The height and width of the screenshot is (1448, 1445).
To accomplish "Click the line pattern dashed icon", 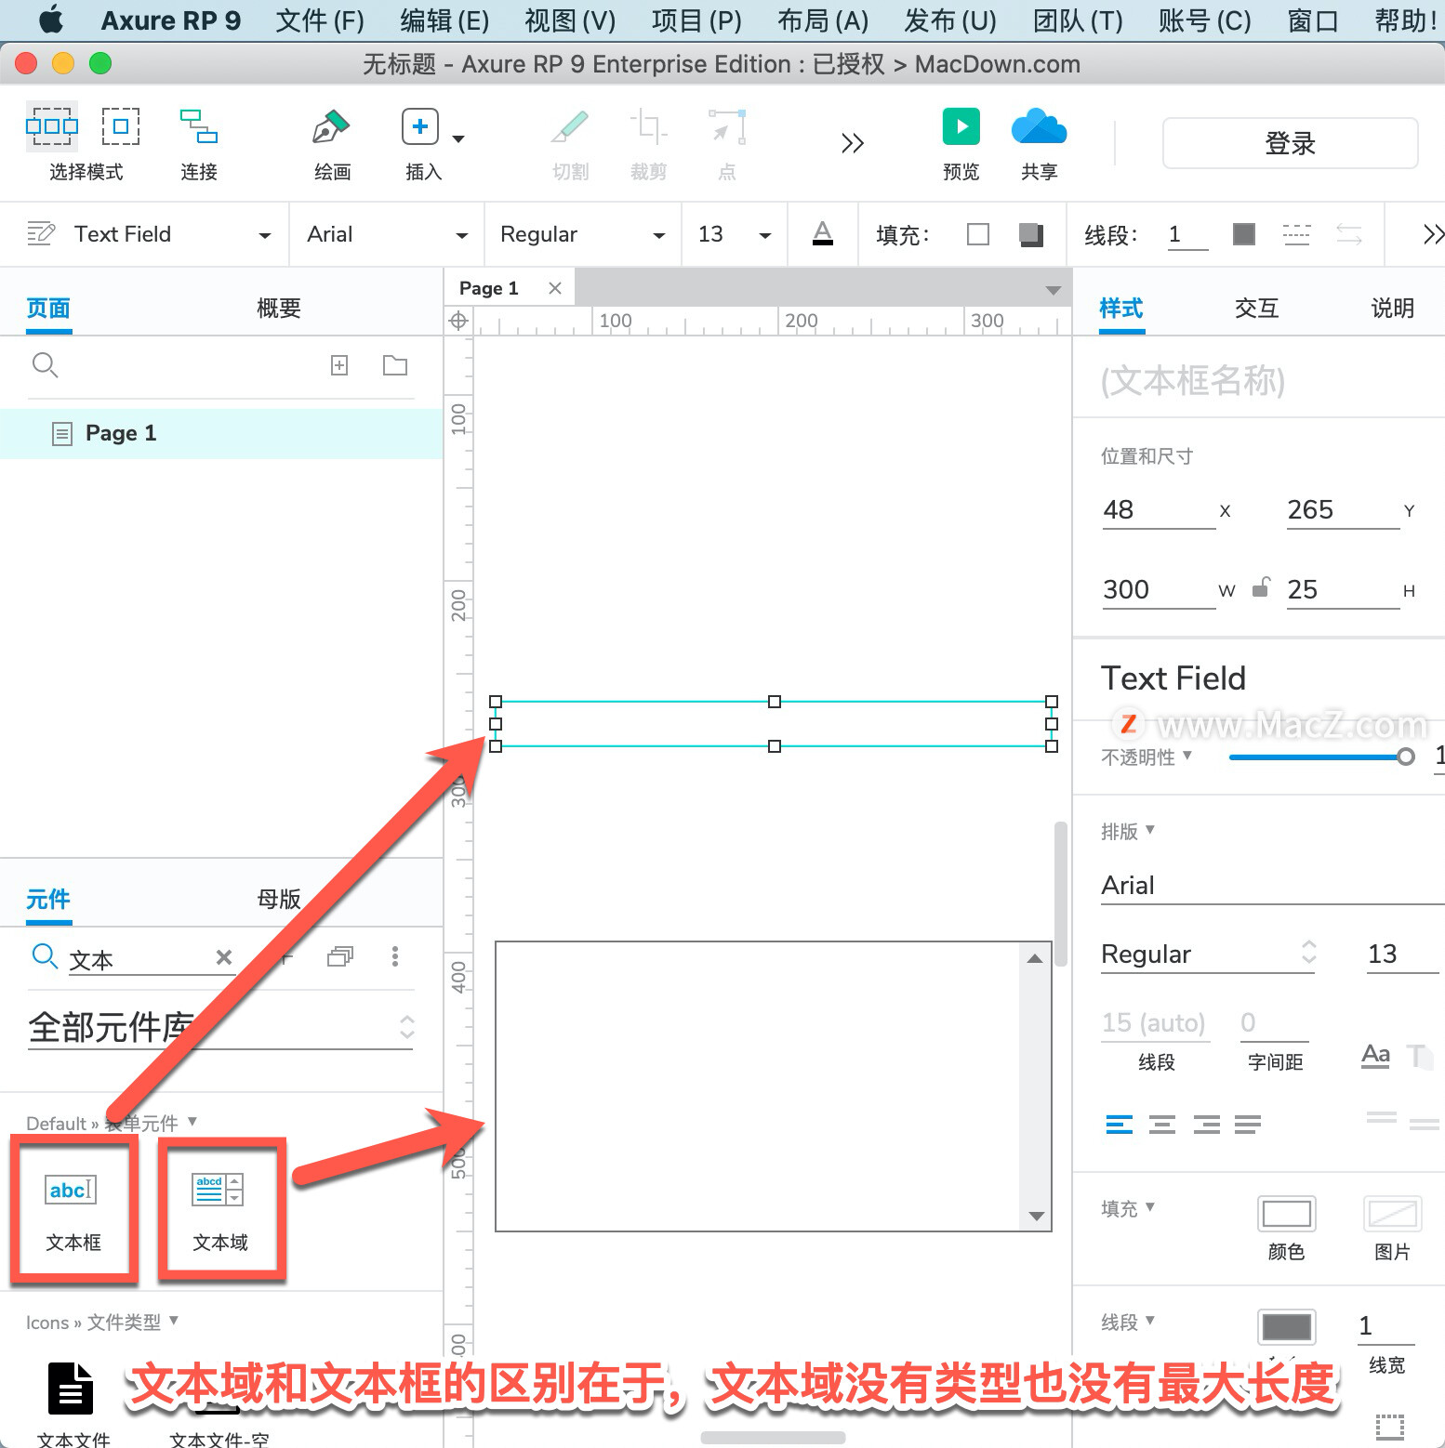I will point(1296,234).
